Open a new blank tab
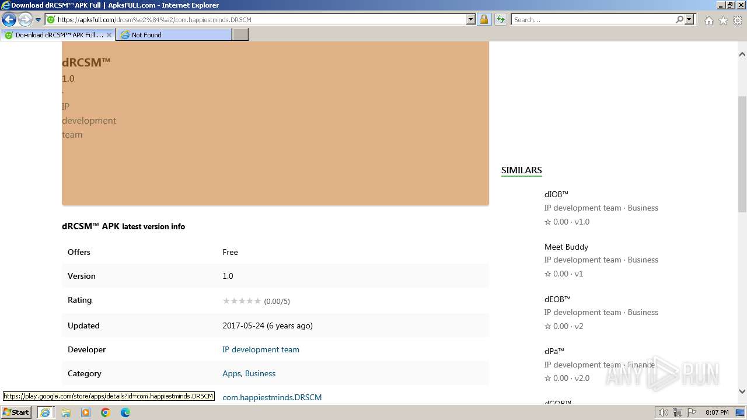747x420 pixels. (x=240, y=35)
